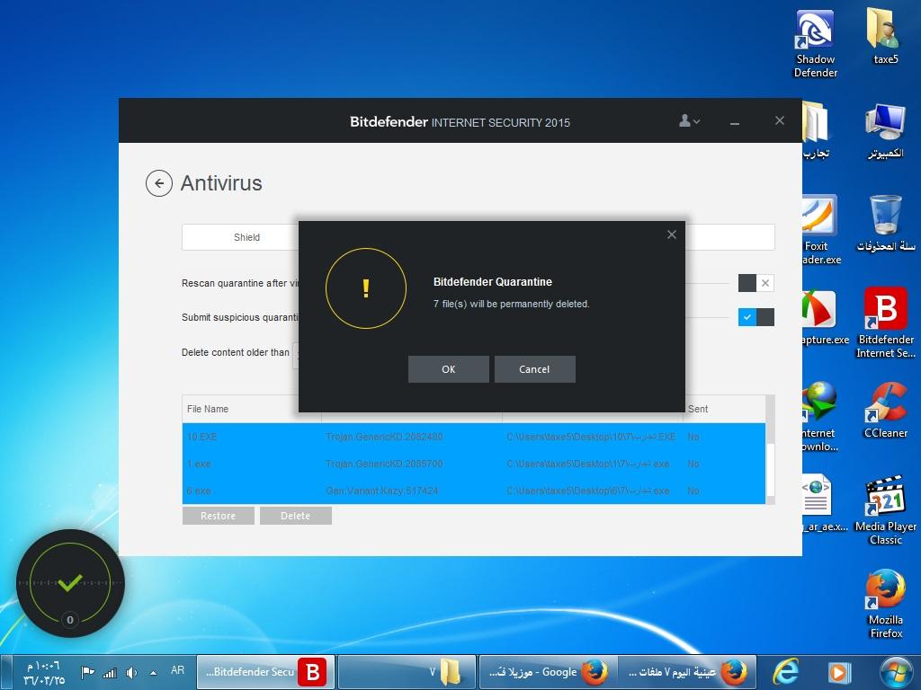
Task: Open the network signal tray icon
Action: click(x=110, y=672)
